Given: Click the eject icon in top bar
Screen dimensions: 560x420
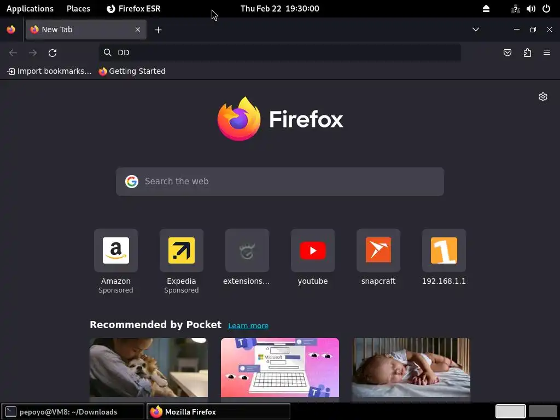Looking at the screenshot, I should coord(486,9).
